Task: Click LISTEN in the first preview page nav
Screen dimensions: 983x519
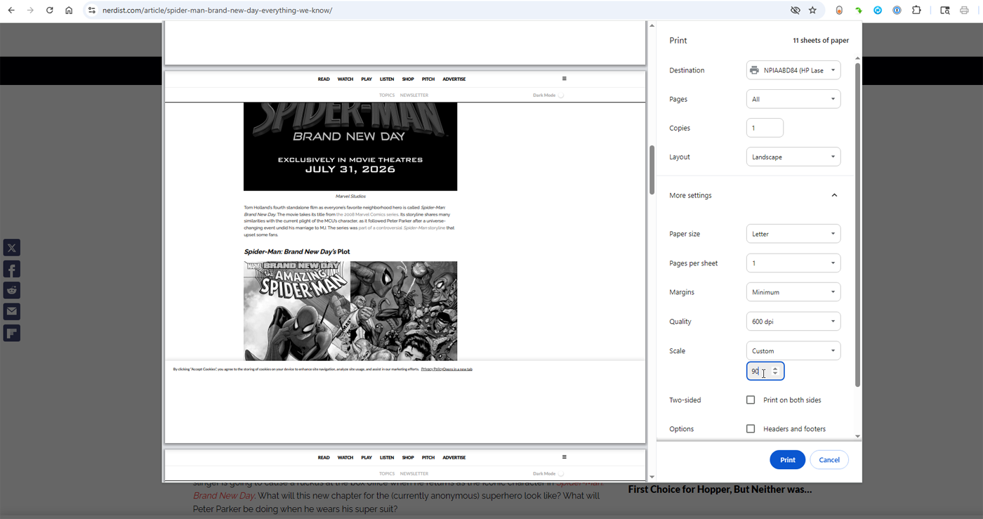Action: (x=387, y=79)
